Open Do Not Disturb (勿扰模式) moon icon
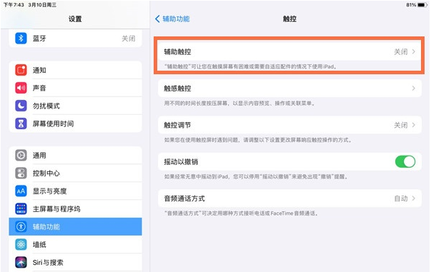Image resolution: width=431 pixels, height=272 pixels. pyautogui.click(x=21, y=106)
